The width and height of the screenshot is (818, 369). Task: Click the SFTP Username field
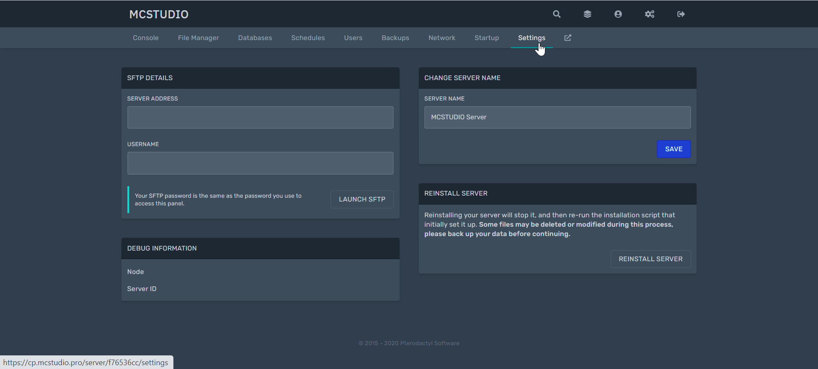pyautogui.click(x=260, y=163)
